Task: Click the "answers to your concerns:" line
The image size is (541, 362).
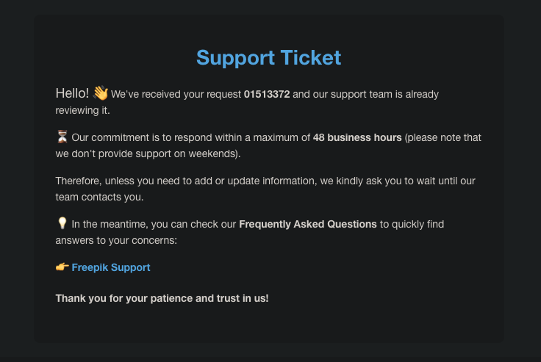Action: (x=115, y=240)
